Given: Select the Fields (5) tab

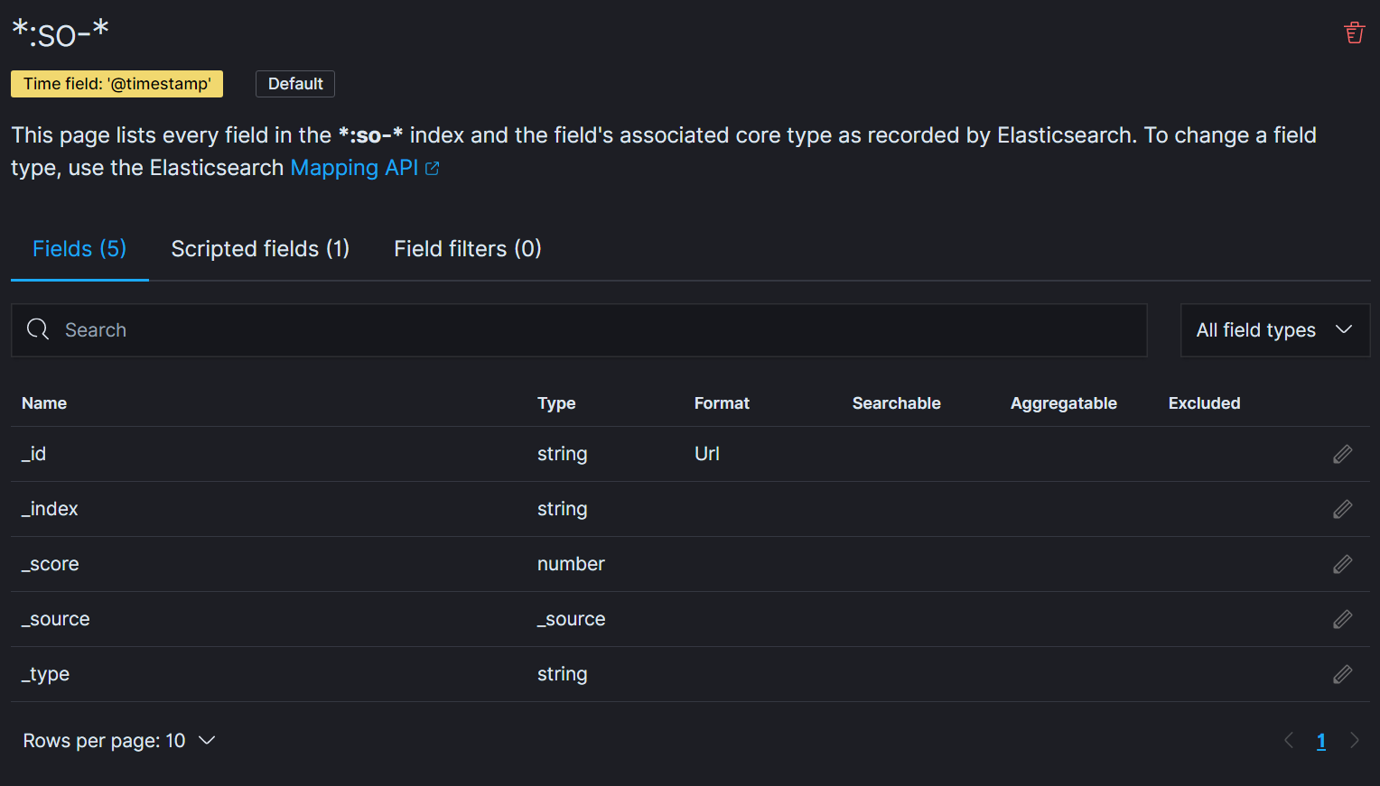Looking at the screenshot, I should tap(79, 249).
